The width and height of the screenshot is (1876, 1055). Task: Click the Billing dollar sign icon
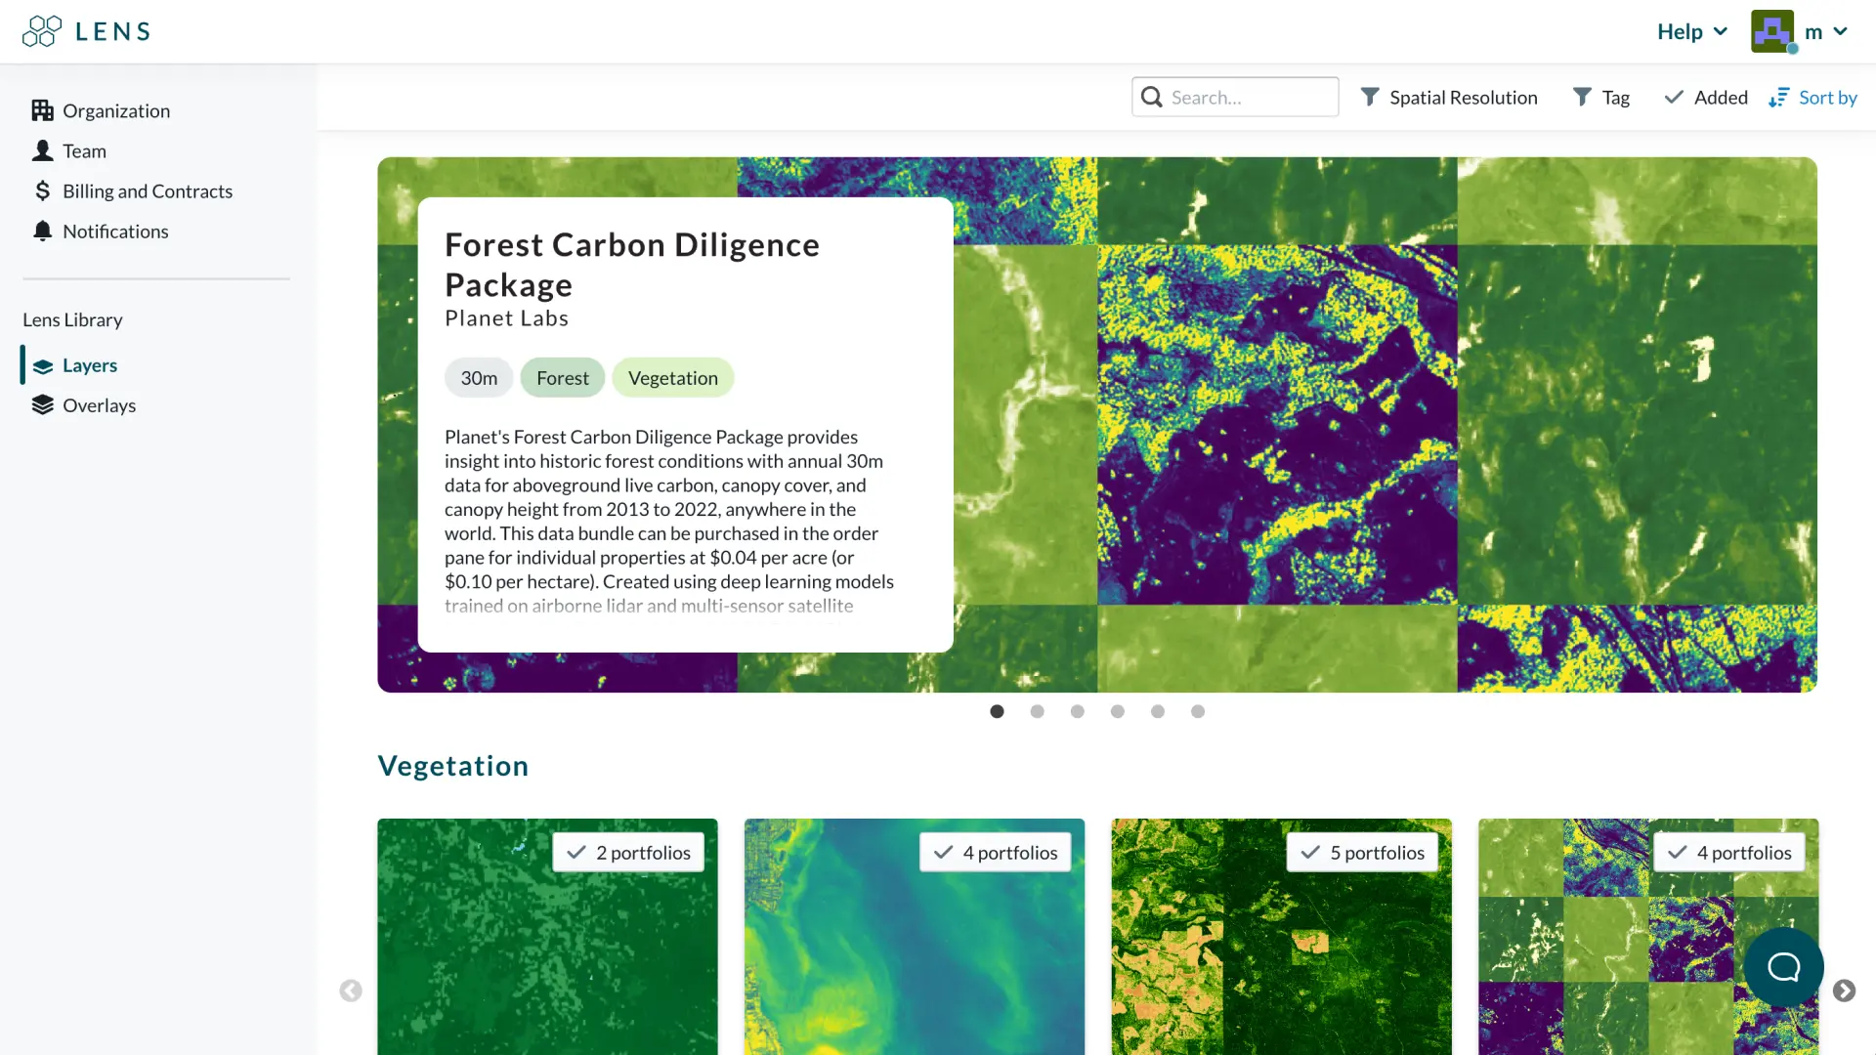pos(42,190)
